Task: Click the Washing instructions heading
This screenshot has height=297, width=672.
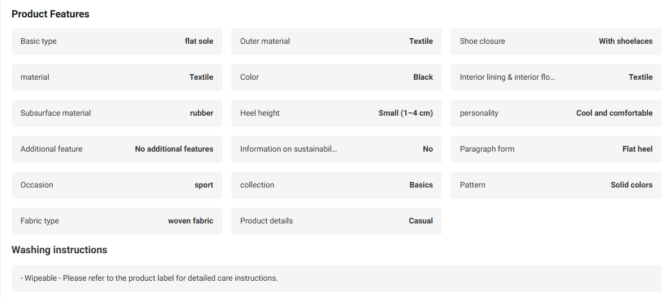Action: coord(59,250)
